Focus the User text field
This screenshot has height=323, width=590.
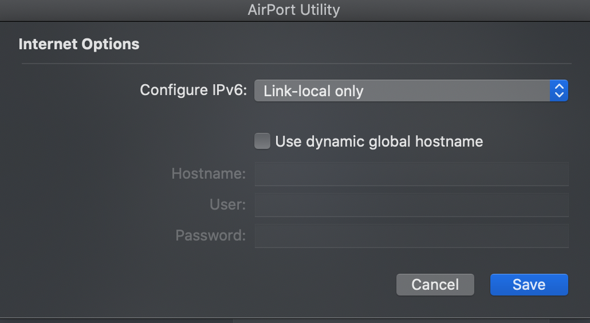click(x=411, y=204)
